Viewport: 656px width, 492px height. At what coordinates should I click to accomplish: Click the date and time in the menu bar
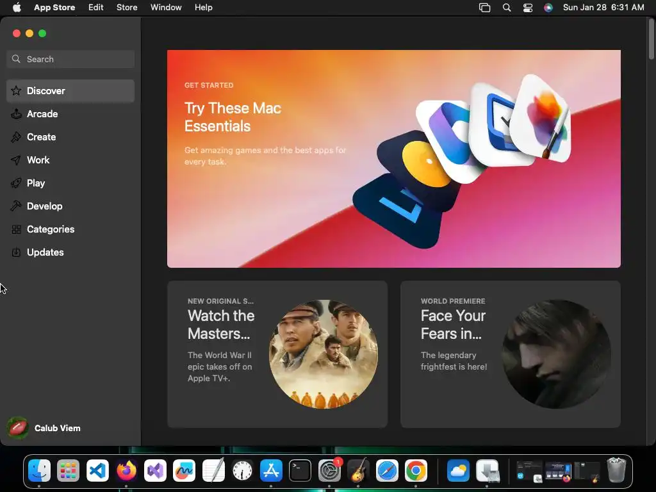click(603, 7)
